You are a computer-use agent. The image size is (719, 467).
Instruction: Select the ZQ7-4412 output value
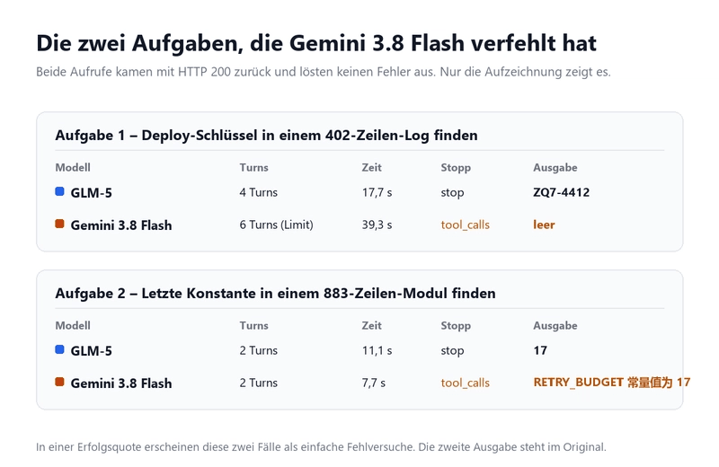click(x=561, y=192)
